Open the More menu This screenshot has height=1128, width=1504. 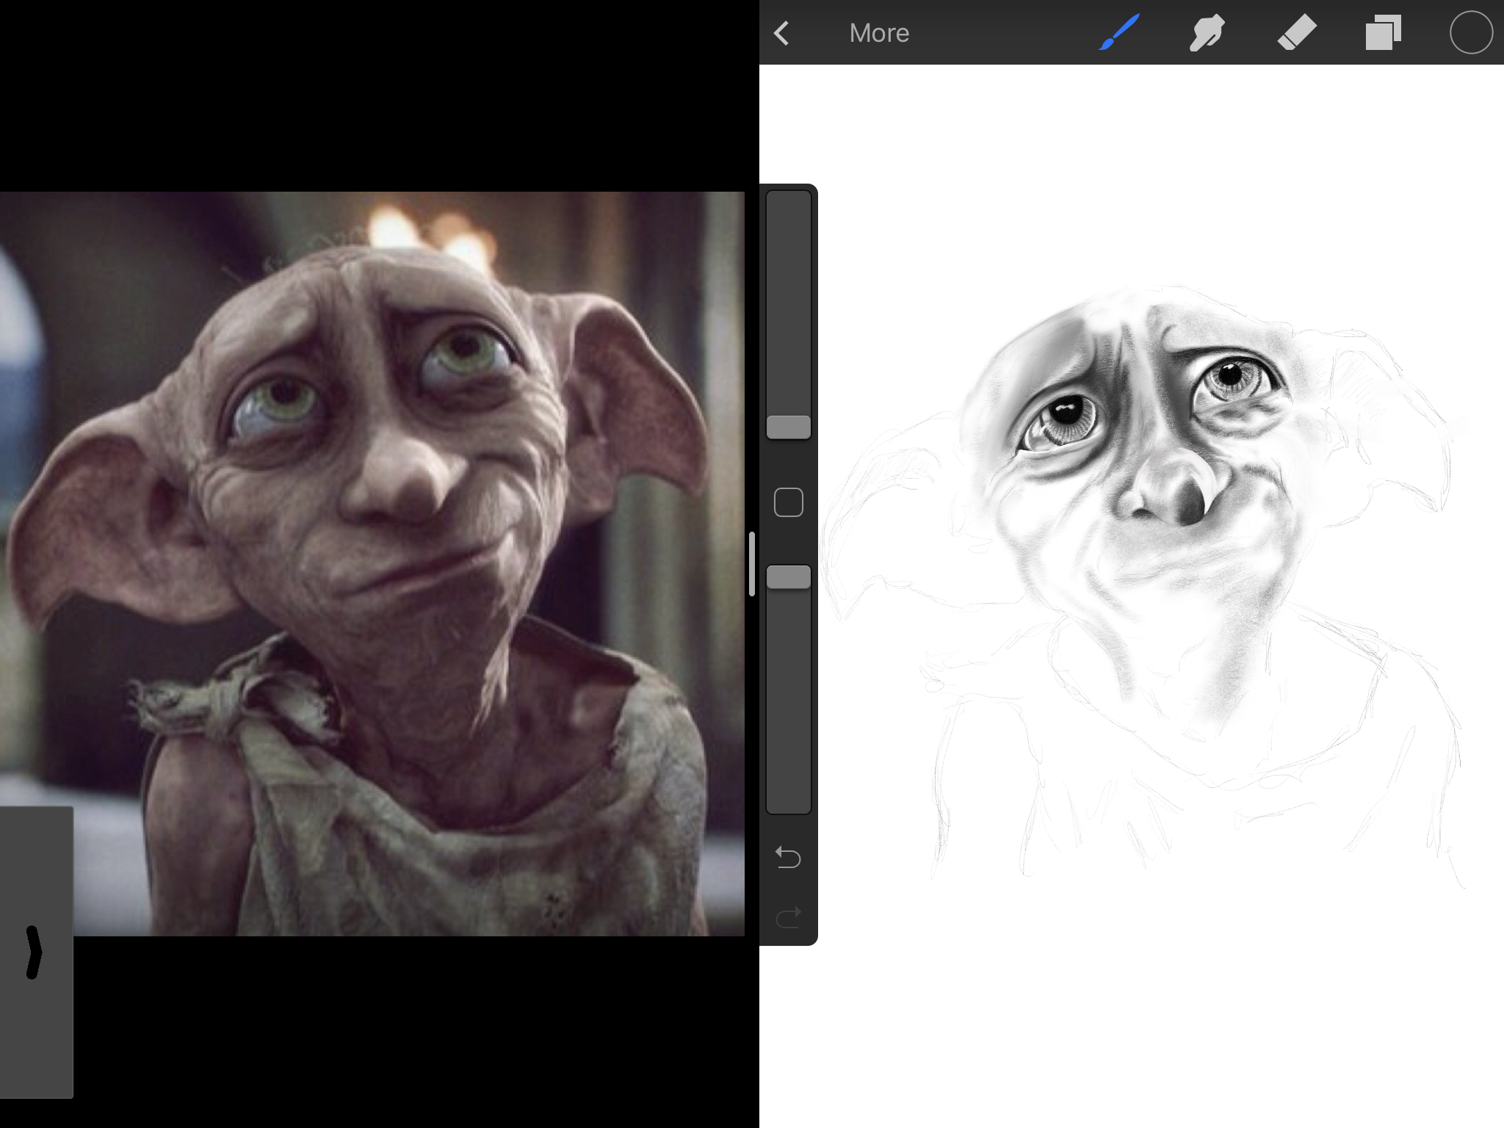coord(879,33)
